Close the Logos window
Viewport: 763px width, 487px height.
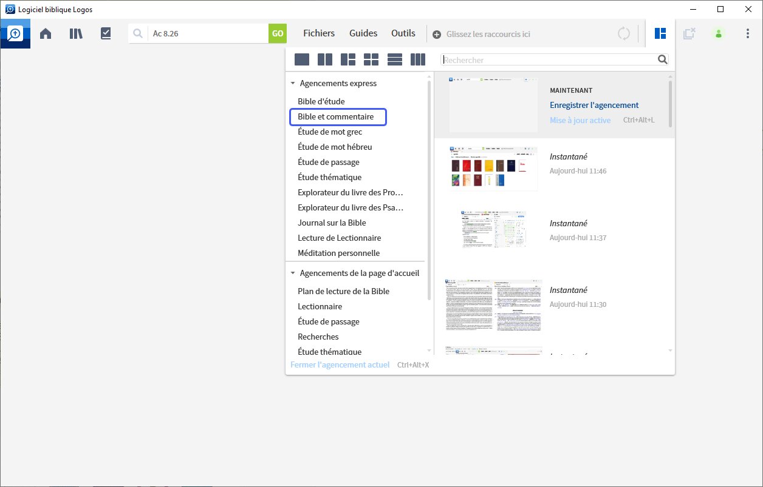pos(748,9)
